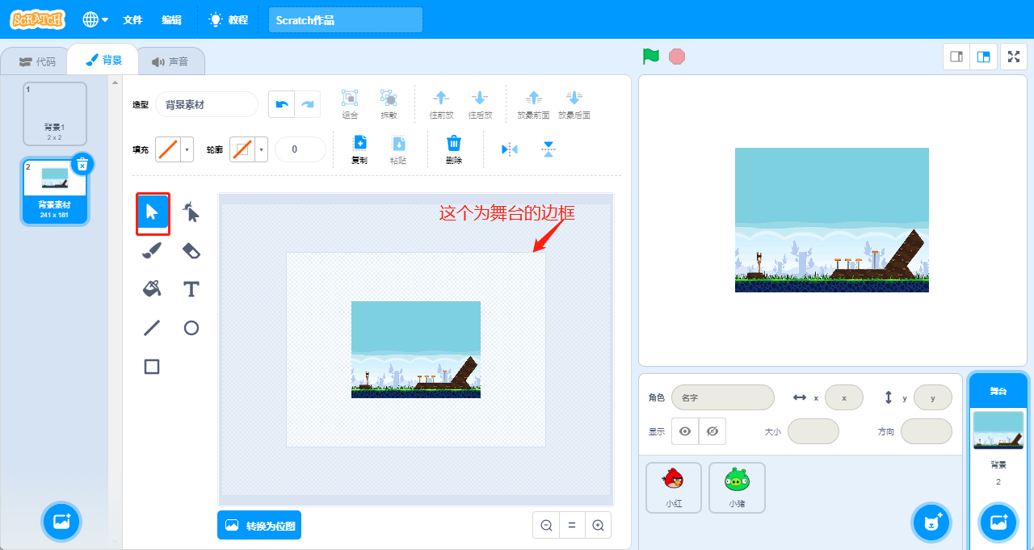Open the 轮廓 outline color swatch
Image resolution: width=1034 pixels, height=550 pixels.
(249, 149)
